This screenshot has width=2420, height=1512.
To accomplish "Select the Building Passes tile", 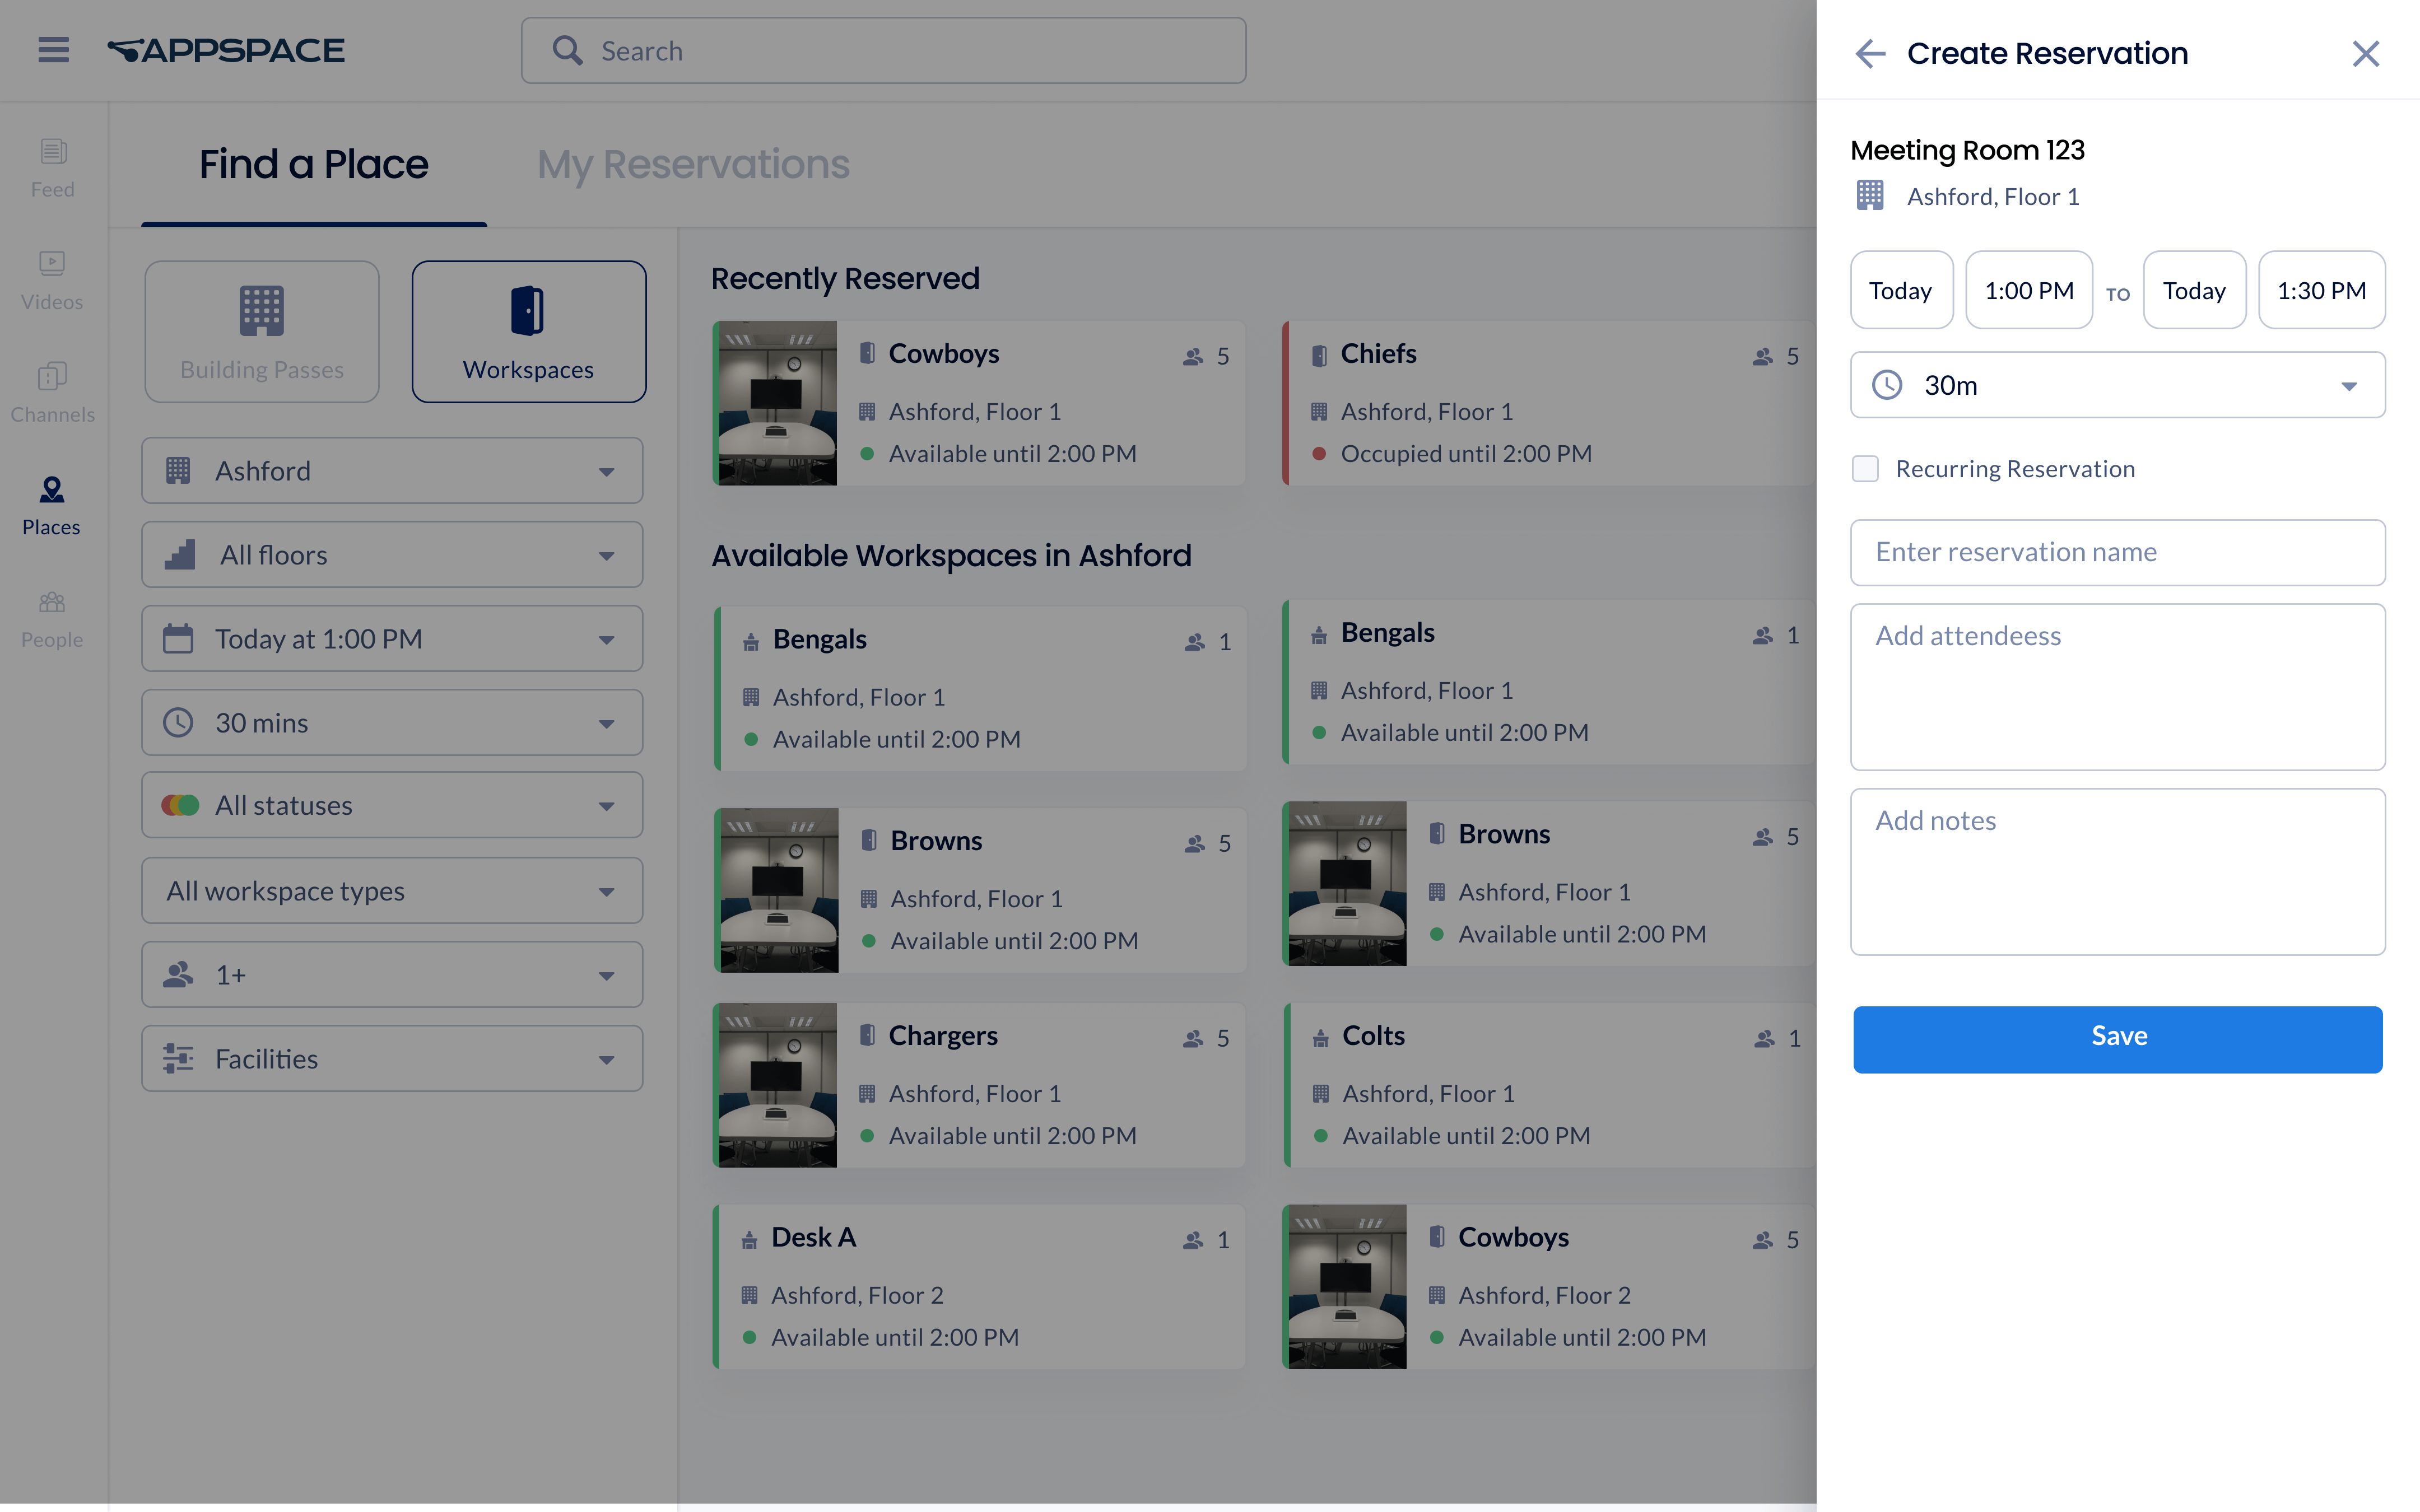I will tap(262, 332).
